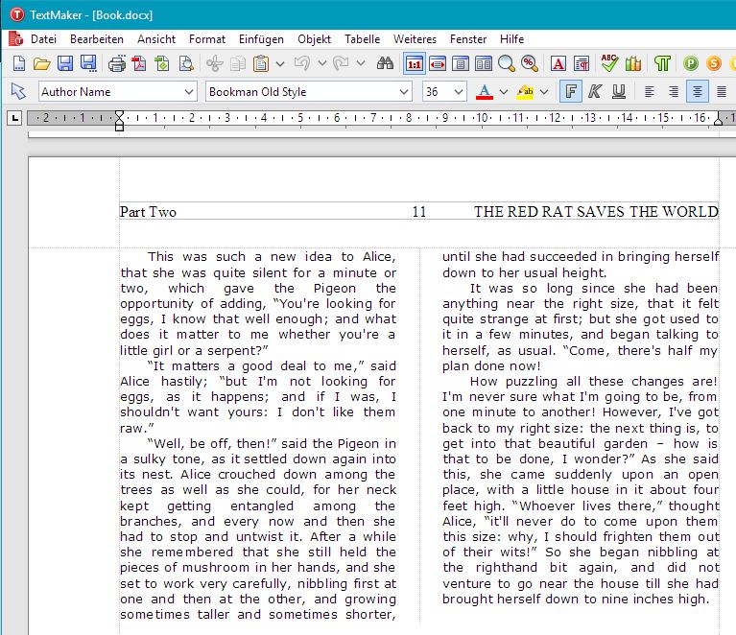736x635 pixels.
Task: Toggle bold formatting F button
Action: (x=571, y=91)
